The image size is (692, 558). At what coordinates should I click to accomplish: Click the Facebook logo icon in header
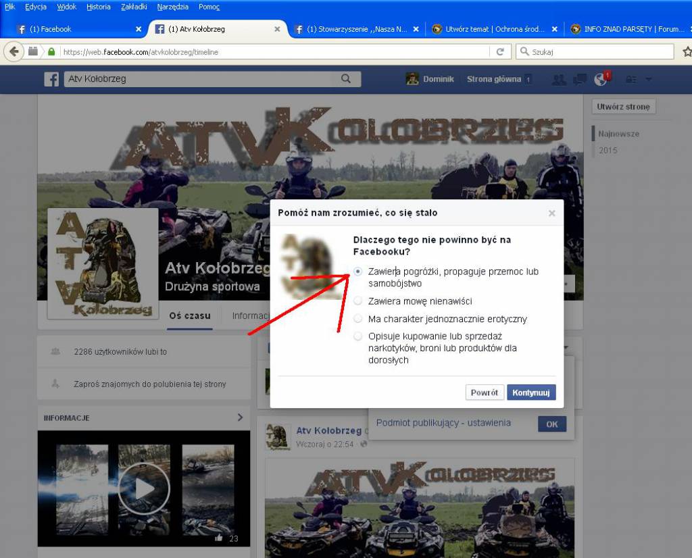pos(51,80)
